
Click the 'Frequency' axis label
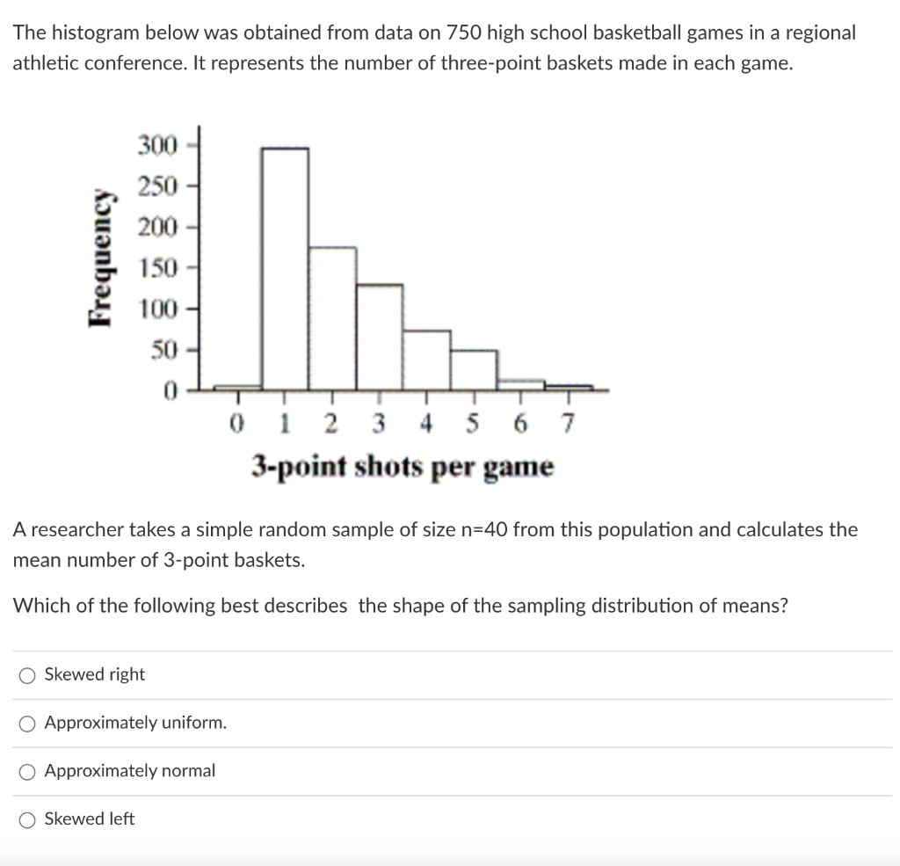click(x=102, y=255)
